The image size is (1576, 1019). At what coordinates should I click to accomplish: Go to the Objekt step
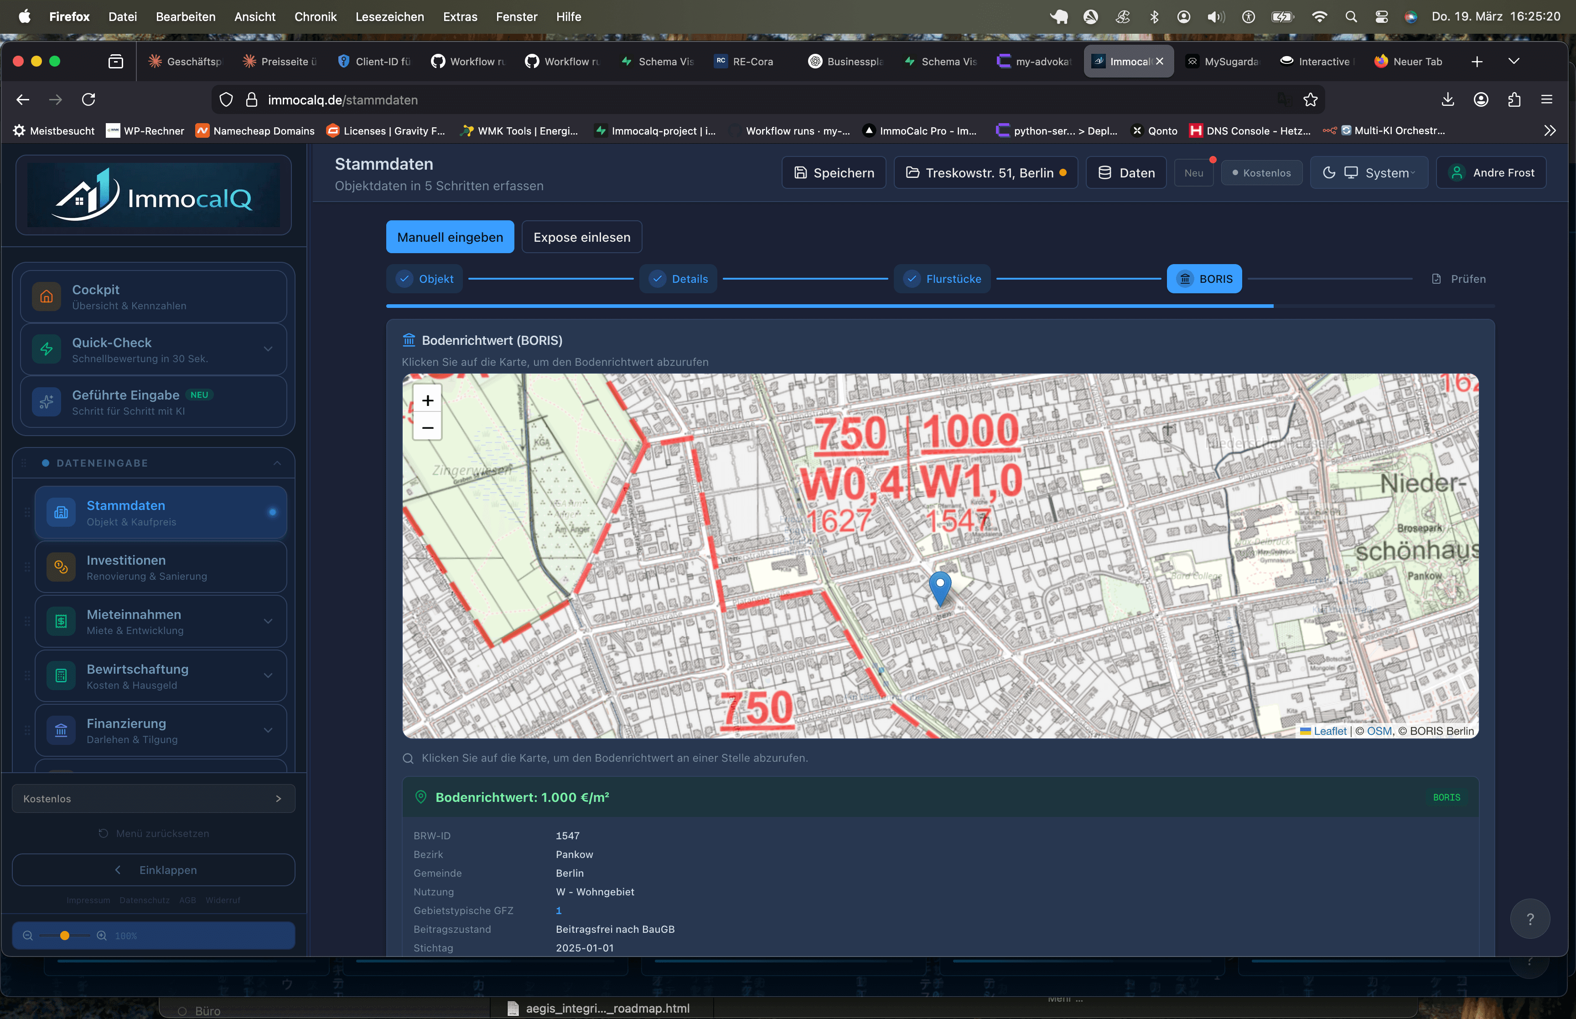click(425, 279)
